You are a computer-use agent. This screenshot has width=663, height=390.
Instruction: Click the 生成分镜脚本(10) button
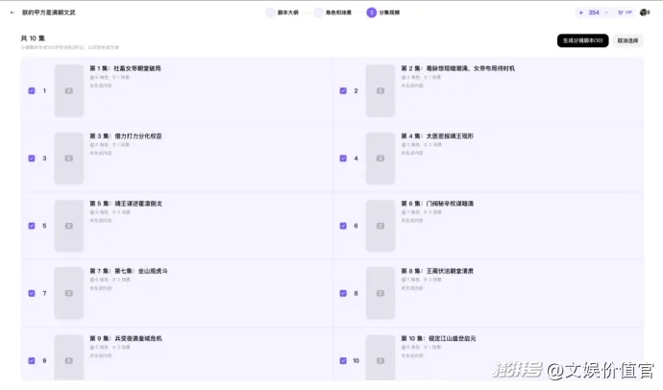click(x=582, y=40)
